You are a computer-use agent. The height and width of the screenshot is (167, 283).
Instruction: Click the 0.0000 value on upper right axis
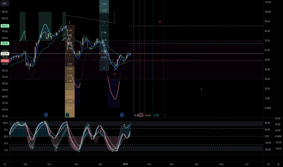[268, 108]
